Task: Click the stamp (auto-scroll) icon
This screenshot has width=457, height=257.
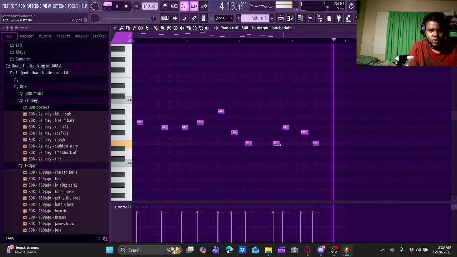Action: click(x=204, y=18)
